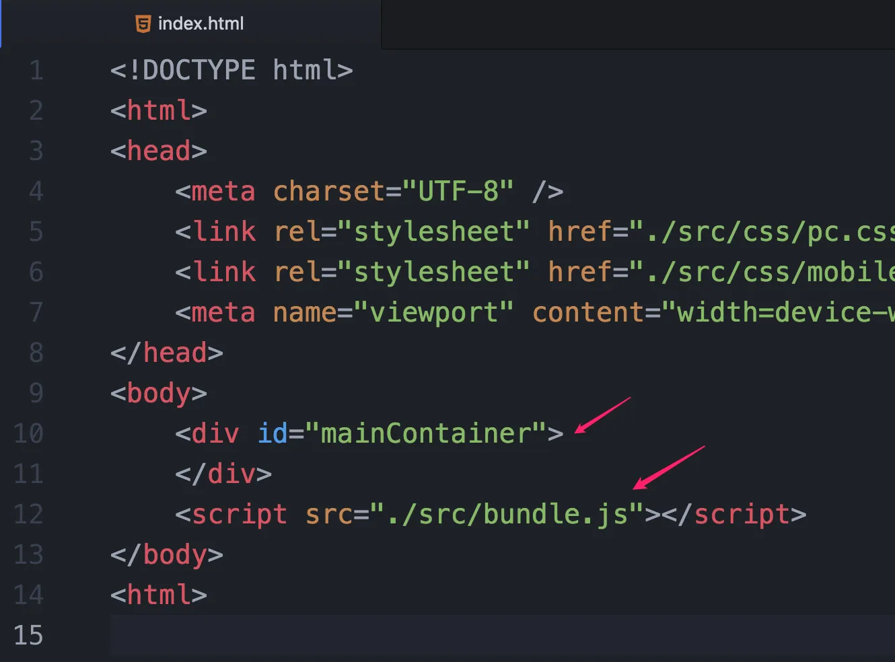Click line number 15 in the gutter
This screenshot has height=662, width=895.
tap(28, 636)
